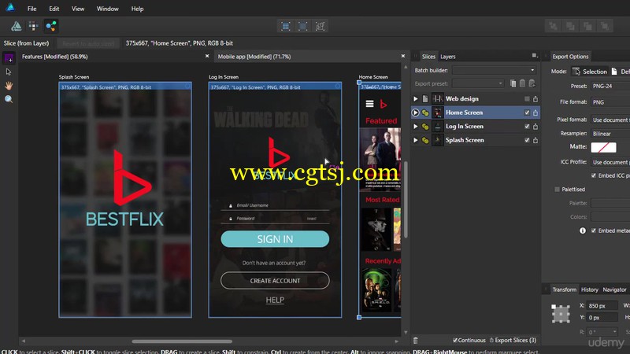Click the Selection mode button

pyautogui.click(x=590, y=72)
